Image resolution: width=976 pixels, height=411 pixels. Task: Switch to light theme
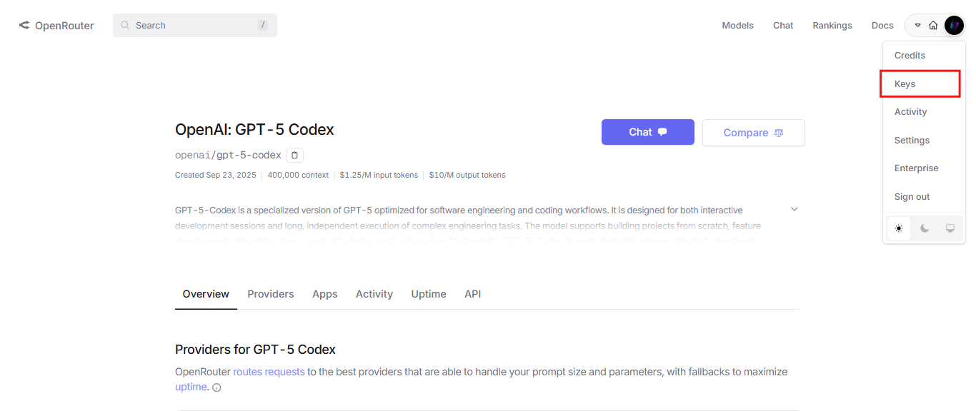tap(899, 228)
